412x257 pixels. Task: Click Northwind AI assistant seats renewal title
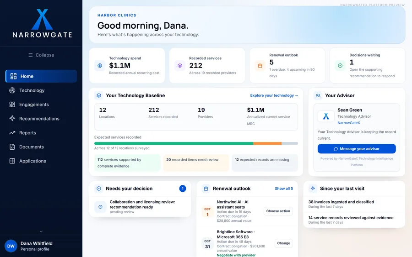[232, 205]
